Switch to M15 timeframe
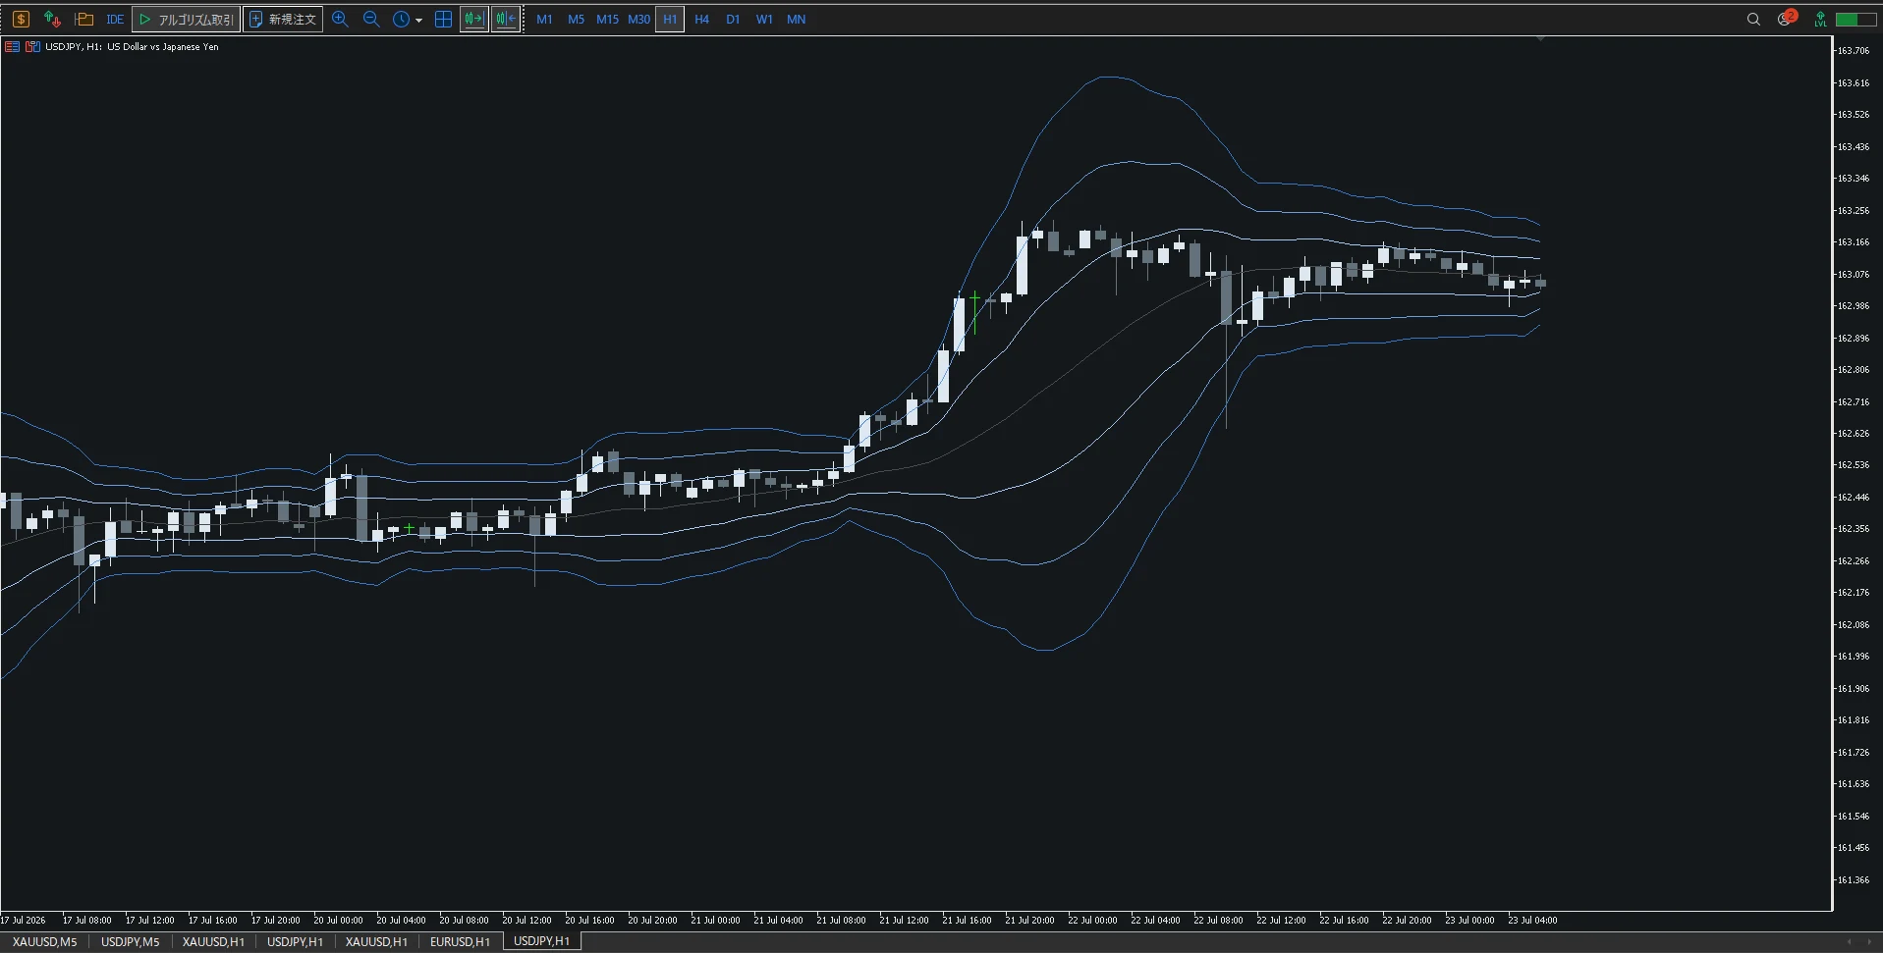The width and height of the screenshot is (1883, 953). pyautogui.click(x=607, y=19)
